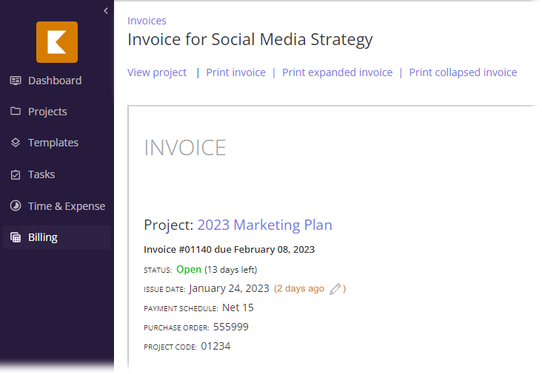
Task: Open the Projects section
Action: point(47,112)
